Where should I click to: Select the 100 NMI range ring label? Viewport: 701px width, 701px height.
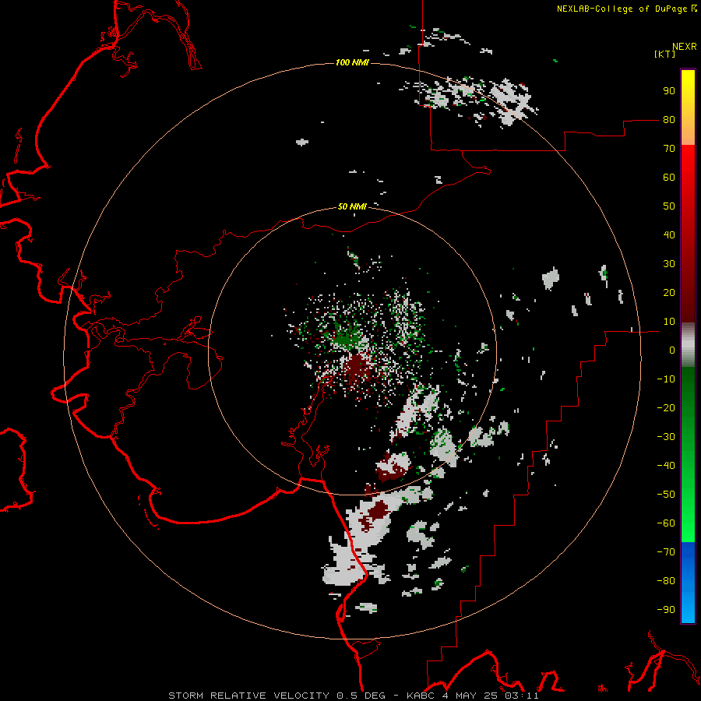pyautogui.click(x=352, y=62)
